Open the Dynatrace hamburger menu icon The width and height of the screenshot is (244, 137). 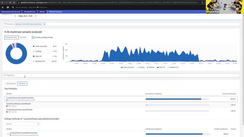[x=3, y=7]
